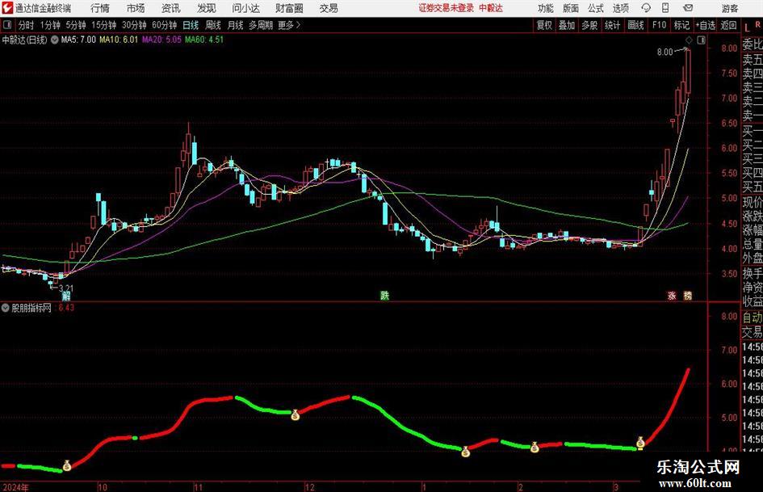Add stock via +自选 button
The height and width of the screenshot is (492, 763).
[x=705, y=25]
